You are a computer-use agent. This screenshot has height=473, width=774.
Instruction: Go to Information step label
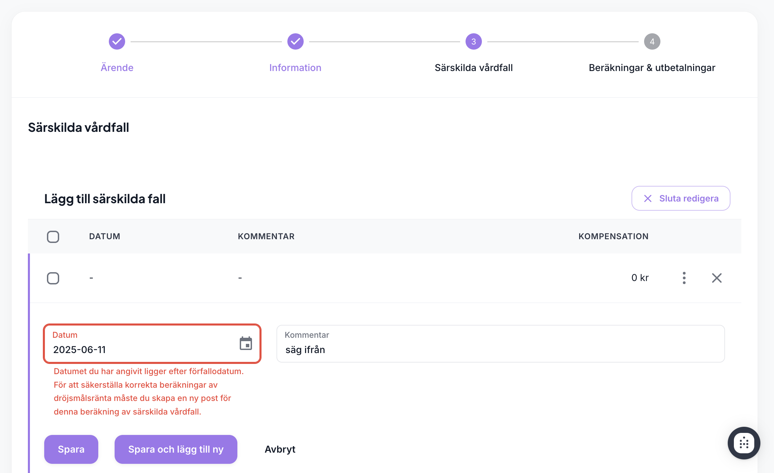tap(295, 68)
